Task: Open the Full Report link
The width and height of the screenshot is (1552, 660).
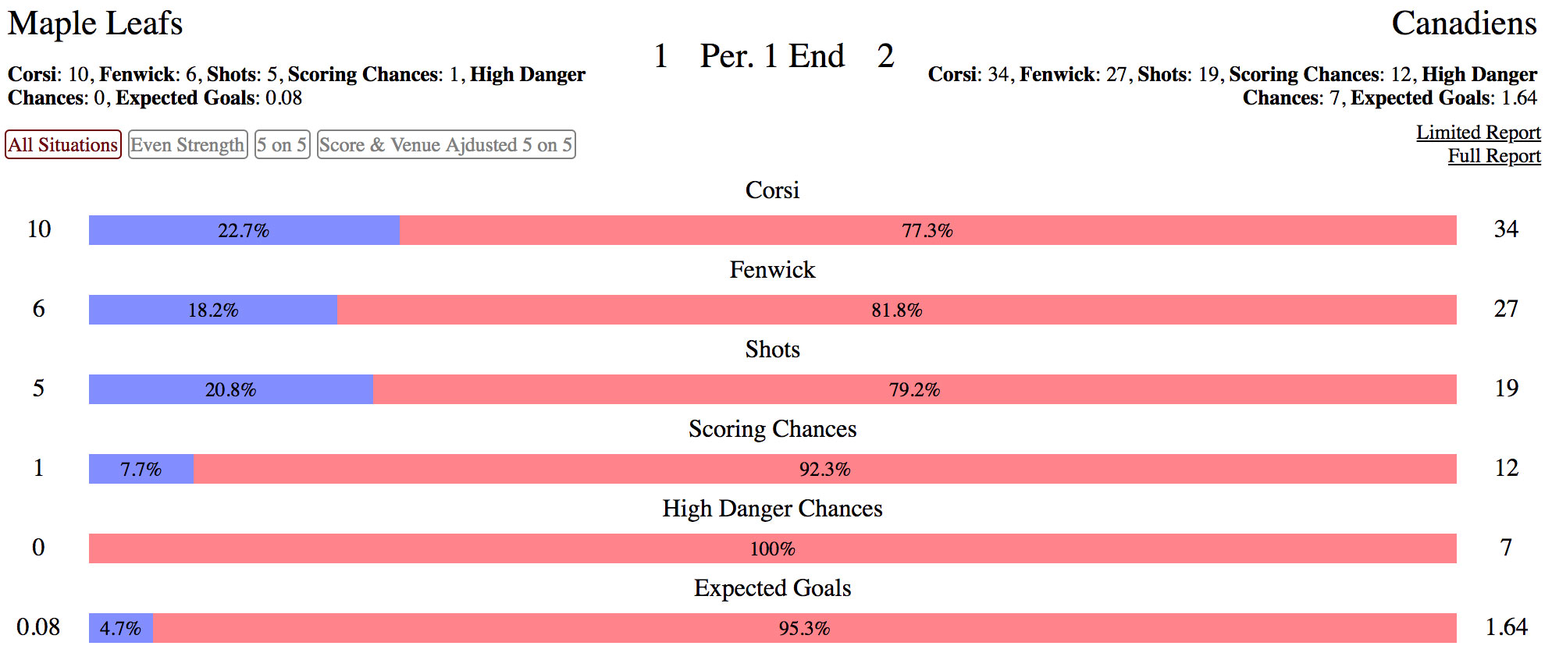Action: (x=1493, y=156)
